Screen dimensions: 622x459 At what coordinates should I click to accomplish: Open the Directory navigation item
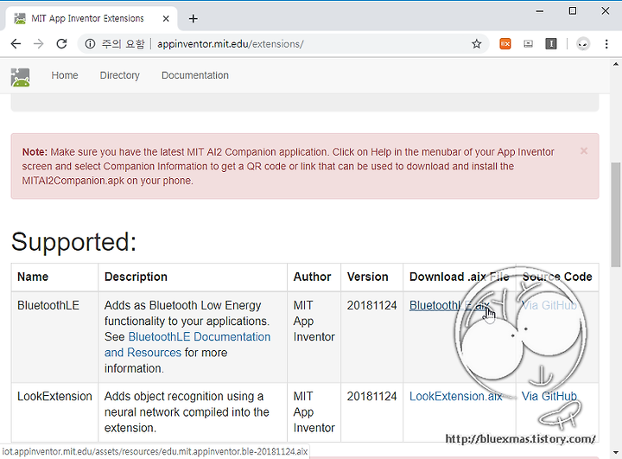(x=120, y=75)
